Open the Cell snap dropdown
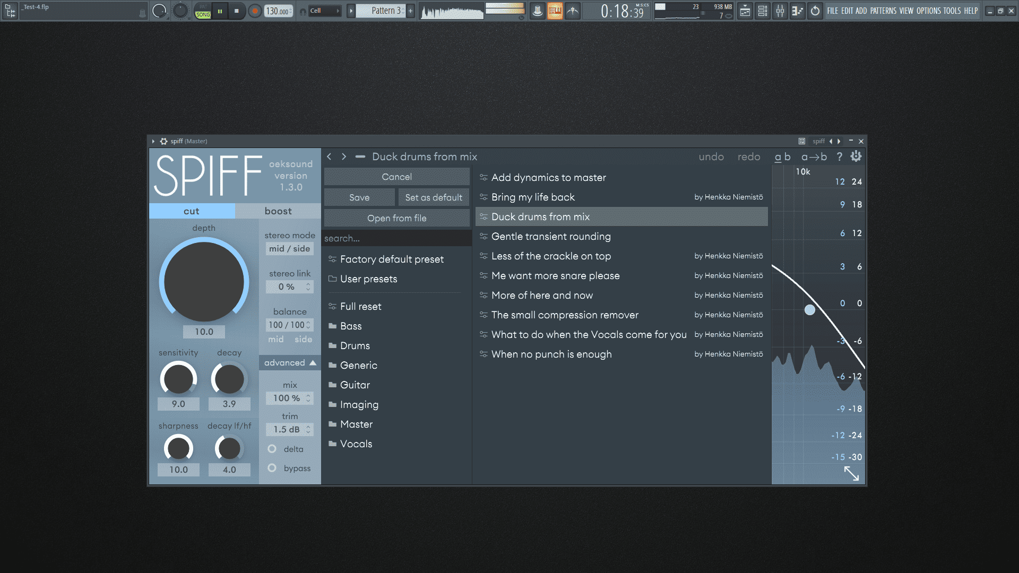This screenshot has width=1019, height=573. coord(324,11)
